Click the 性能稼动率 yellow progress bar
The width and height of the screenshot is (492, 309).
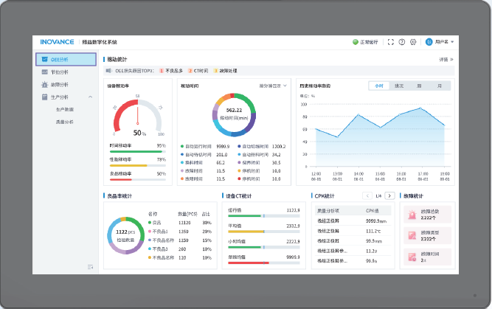click(137, 165)
